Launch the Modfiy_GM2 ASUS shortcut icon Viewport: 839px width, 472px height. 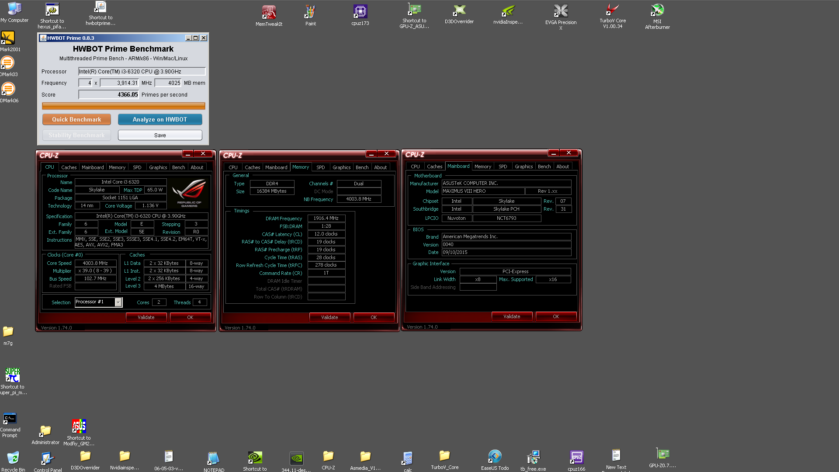79,433
